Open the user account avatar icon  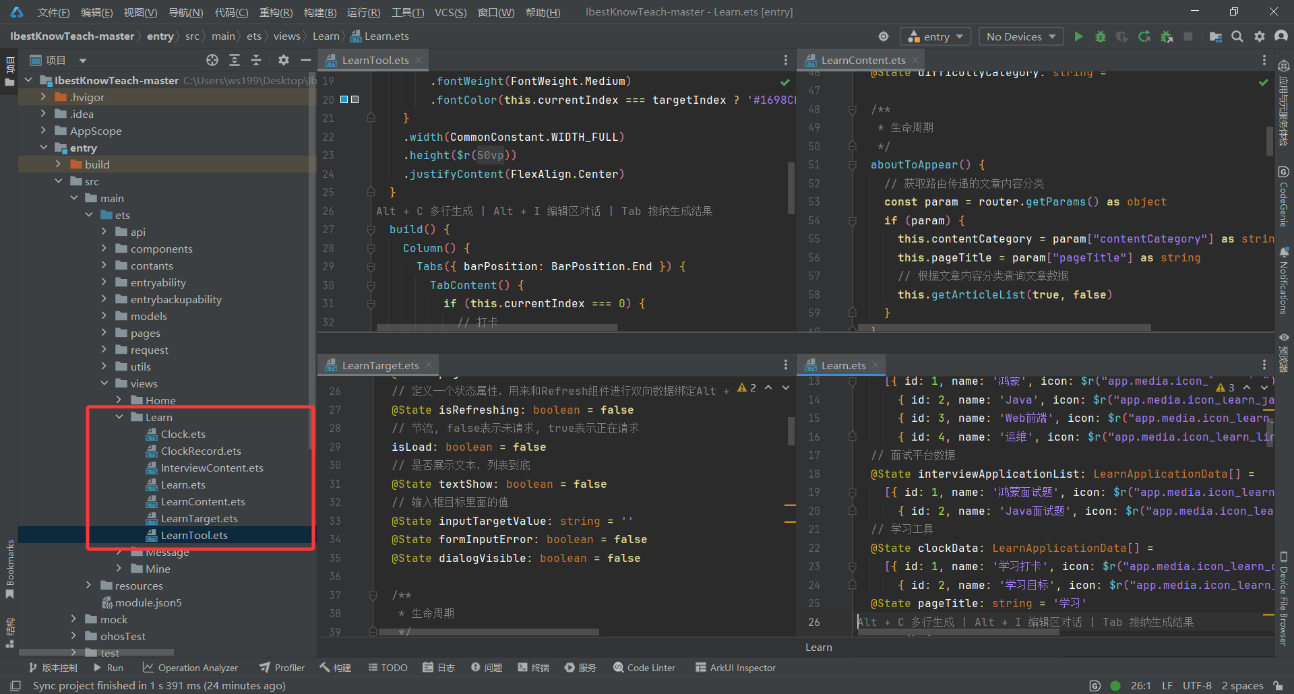click(x=1281, y=36)
